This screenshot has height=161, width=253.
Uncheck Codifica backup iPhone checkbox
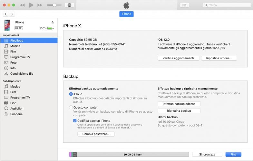pos(75,121)
